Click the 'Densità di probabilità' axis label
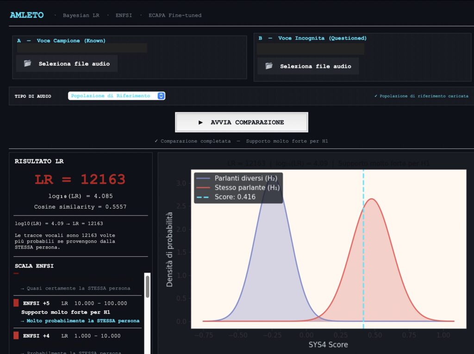This screenshot has width=474, height=354. (x=169, y=249)
